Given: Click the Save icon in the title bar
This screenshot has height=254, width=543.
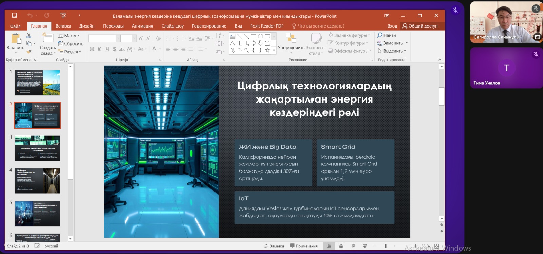Looking at the screenshot, I should tap(15, 15).
